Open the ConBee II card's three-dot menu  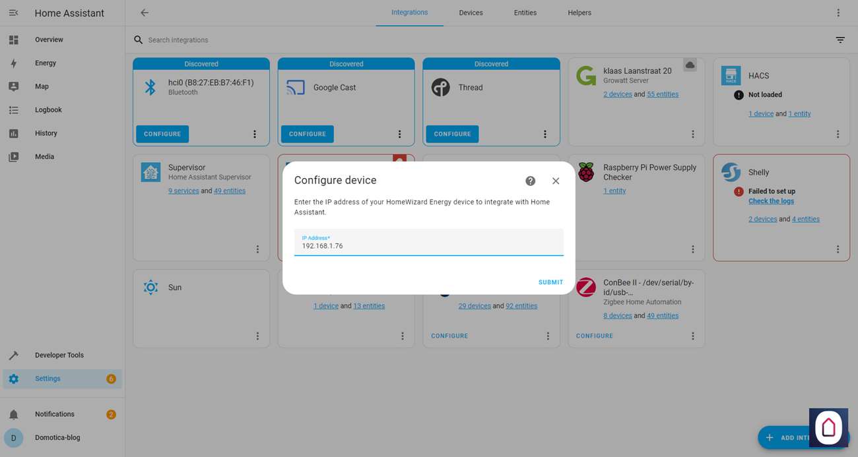point(693,336)
